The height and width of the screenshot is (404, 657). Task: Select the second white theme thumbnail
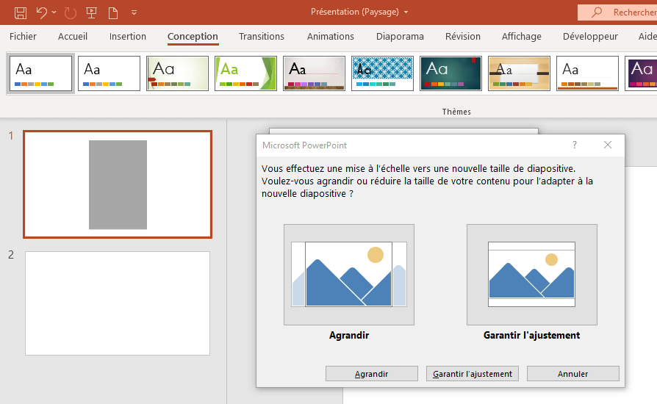pos(109,73)
